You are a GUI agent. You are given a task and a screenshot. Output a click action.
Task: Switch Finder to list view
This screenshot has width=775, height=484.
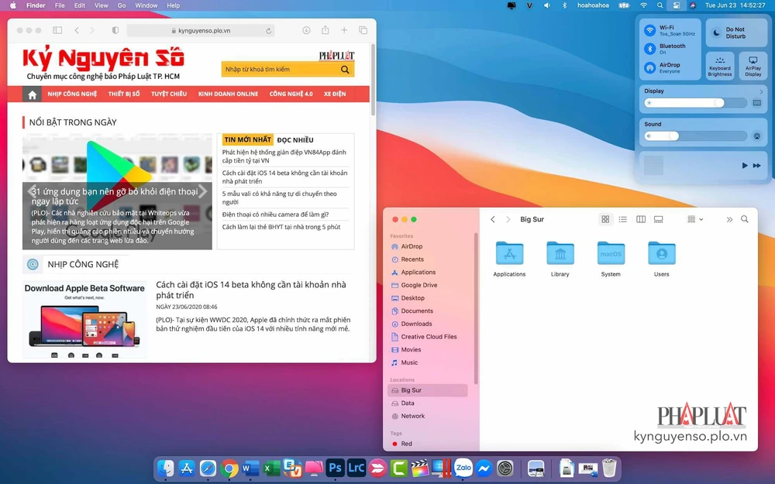coord(623,219)
